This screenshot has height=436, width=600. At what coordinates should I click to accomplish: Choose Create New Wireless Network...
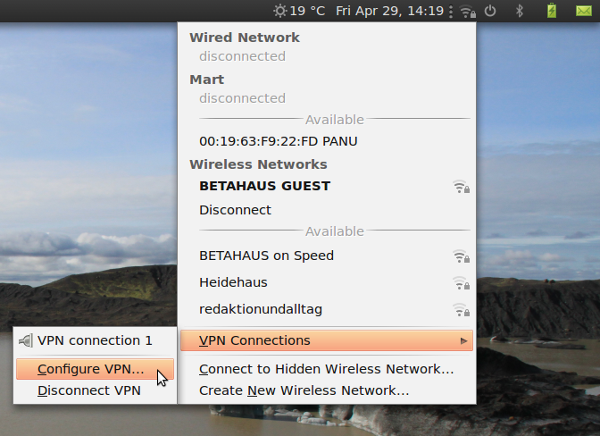click(x=304, y=390)
